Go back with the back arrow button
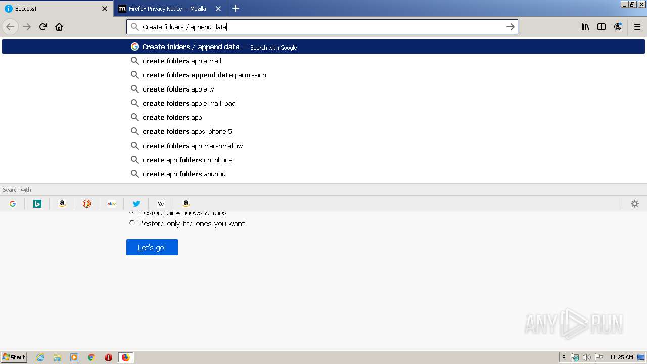The width and height of the screenshot is (647, 364). pos(10,27)
